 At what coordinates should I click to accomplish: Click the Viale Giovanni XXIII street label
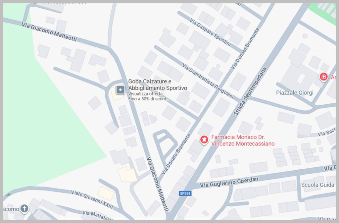click(x=92, y=199)
